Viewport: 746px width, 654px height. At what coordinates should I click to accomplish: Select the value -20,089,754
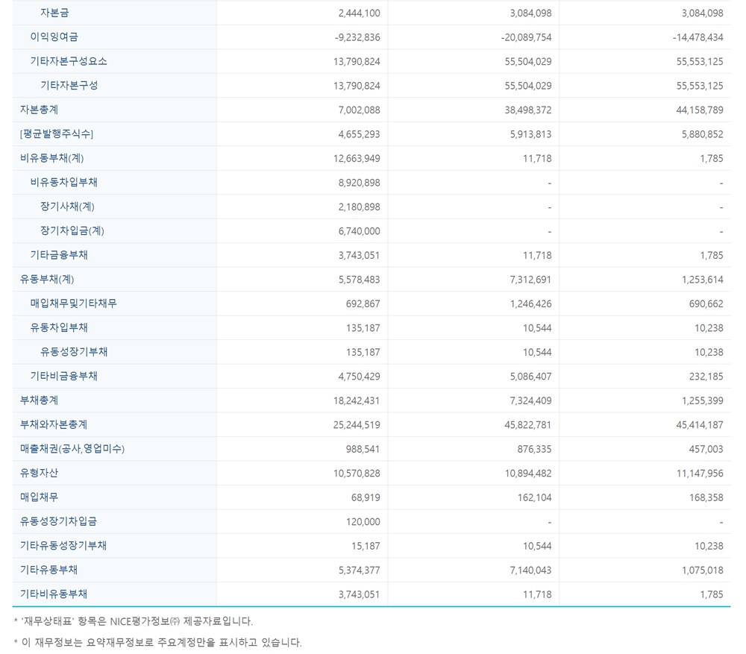(526, 37)
